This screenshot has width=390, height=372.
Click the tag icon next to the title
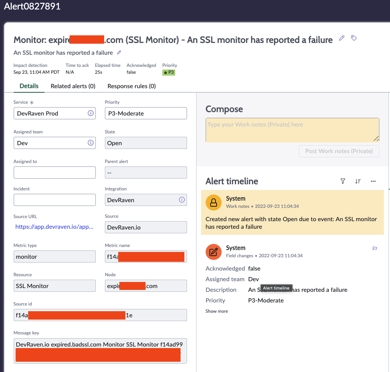point(354,38)
